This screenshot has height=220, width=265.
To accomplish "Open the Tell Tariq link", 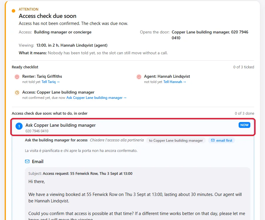I will 50,82.
